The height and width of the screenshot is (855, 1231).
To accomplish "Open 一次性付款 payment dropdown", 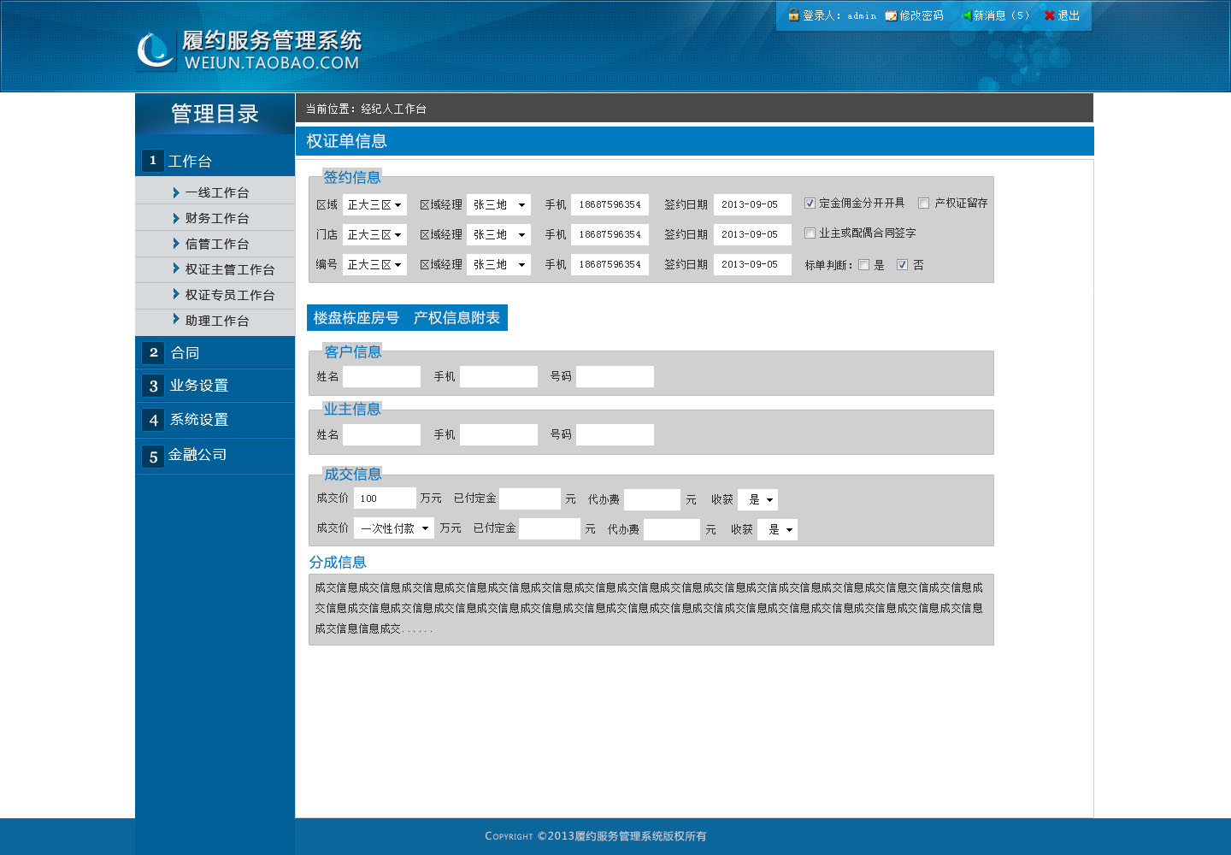I will pos(394,528).
